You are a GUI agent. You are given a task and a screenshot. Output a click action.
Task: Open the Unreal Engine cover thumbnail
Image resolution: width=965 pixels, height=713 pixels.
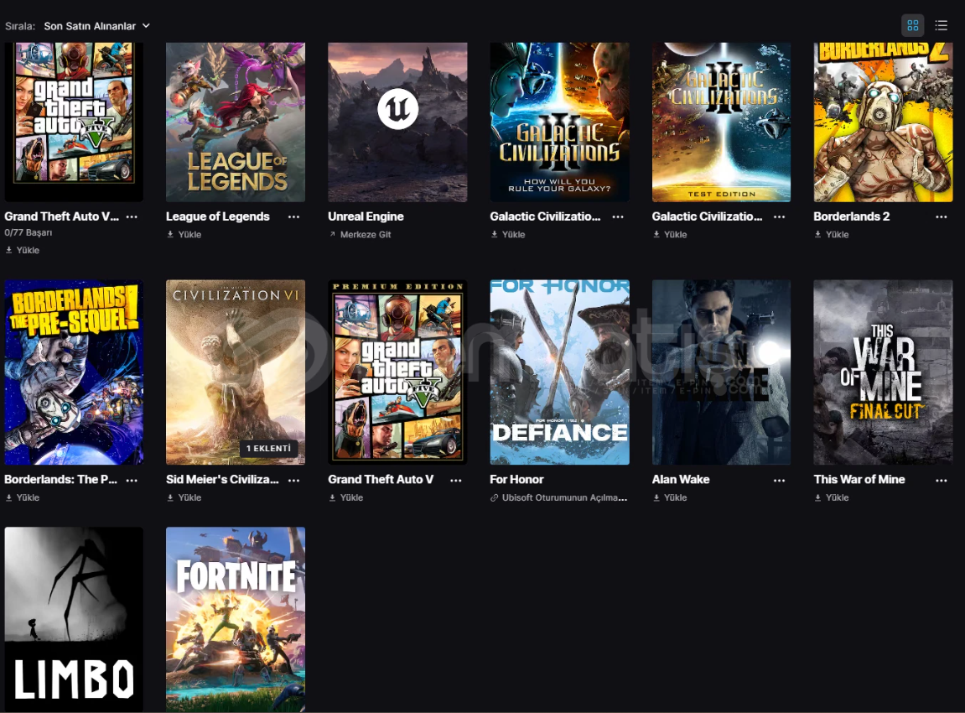[397, 122]
